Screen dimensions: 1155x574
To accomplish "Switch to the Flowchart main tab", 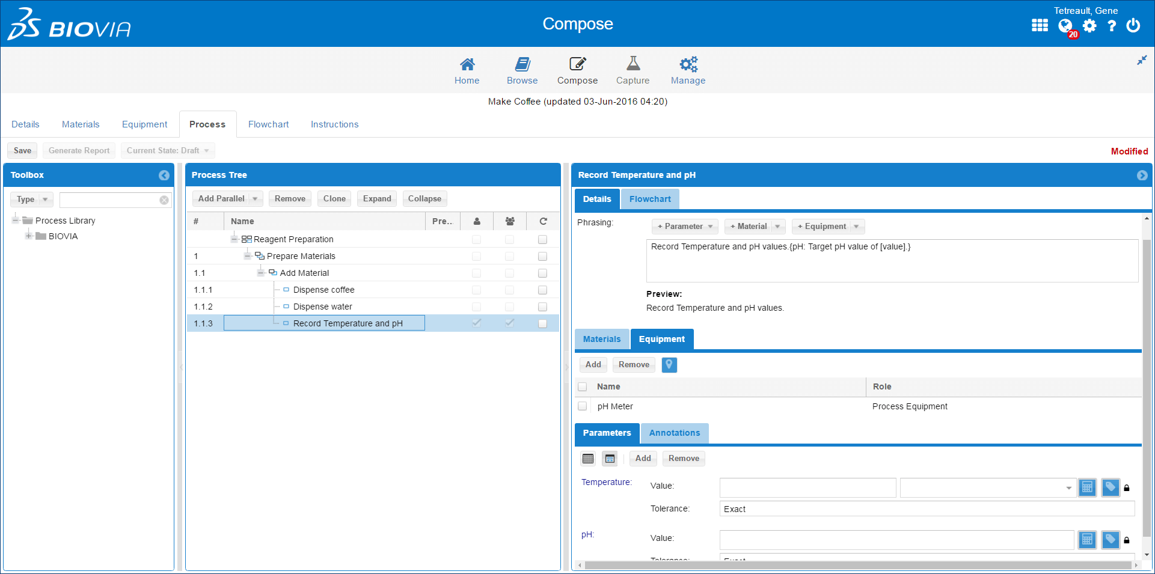I will click(268, 124).
